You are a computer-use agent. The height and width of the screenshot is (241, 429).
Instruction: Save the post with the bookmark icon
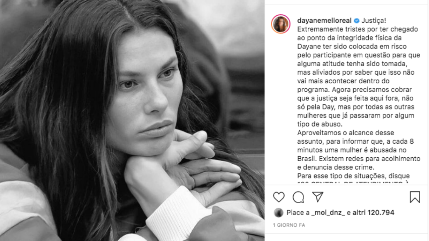[x=415, y=197]
